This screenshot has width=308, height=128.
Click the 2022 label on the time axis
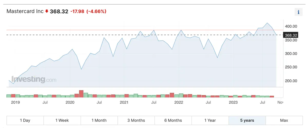point(179,103)
